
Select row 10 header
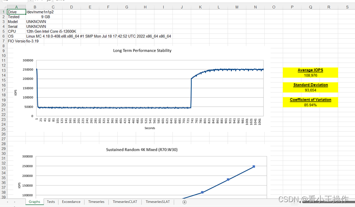pos(3,56)
